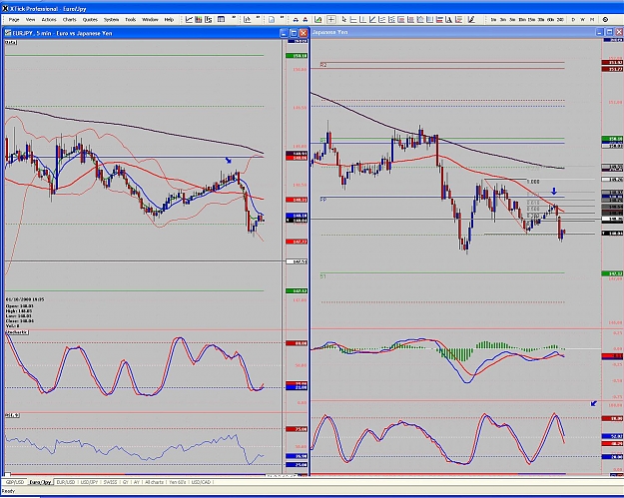Open the Window menu

tap(150, 20)
